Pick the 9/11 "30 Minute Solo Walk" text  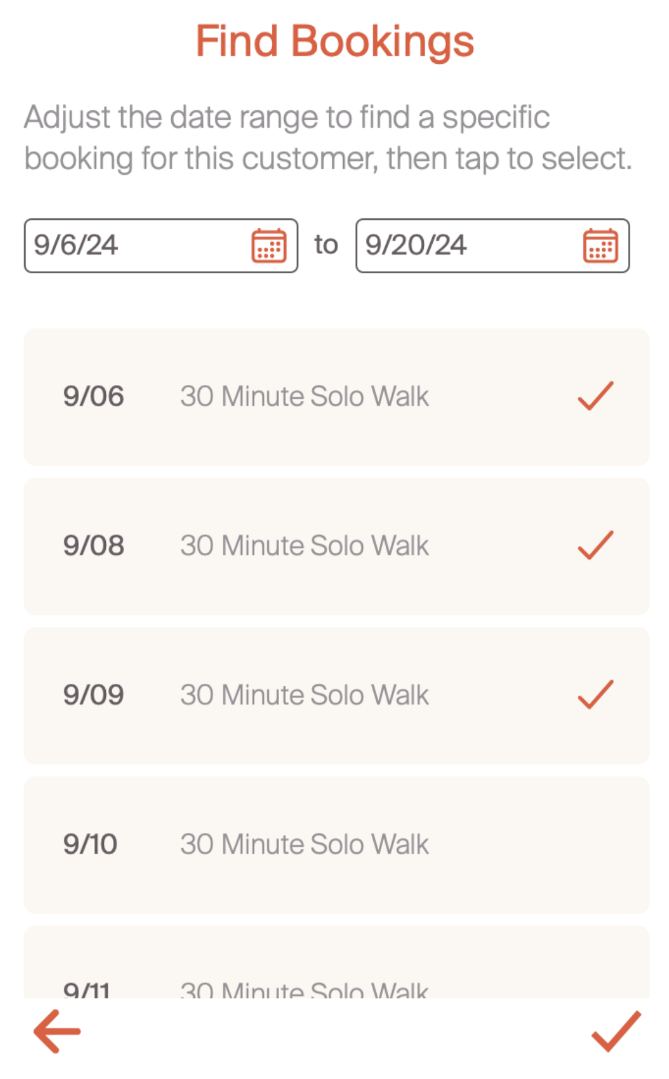305,990
